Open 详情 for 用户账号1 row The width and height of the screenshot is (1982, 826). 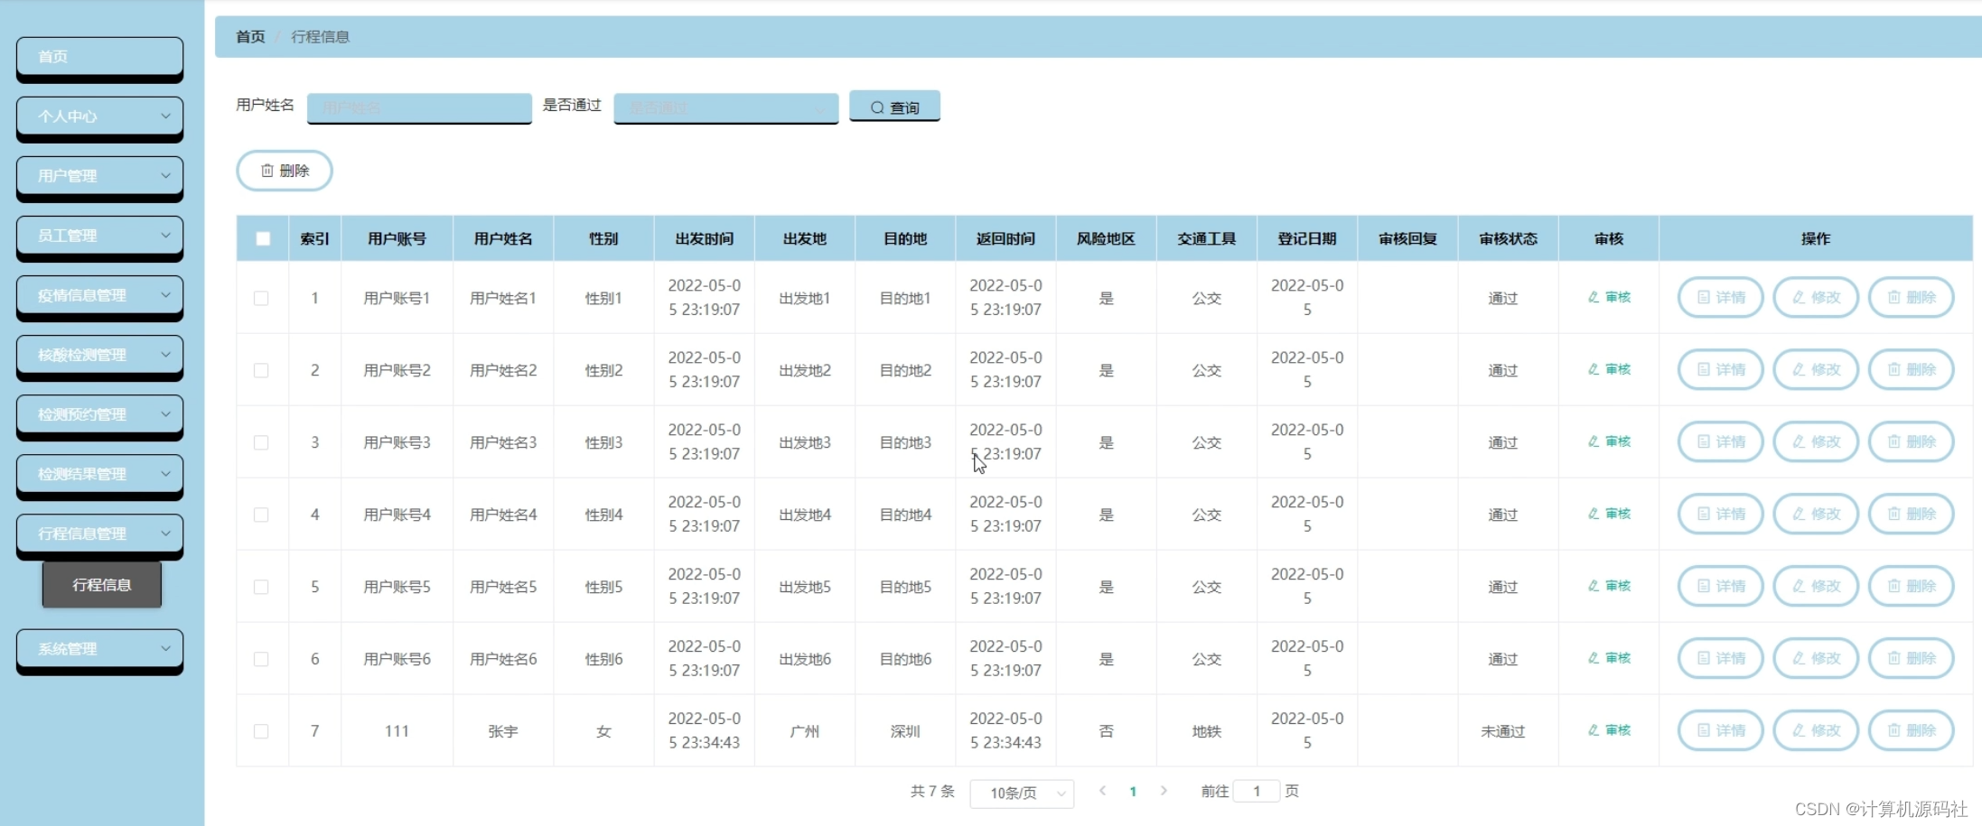1721,297
